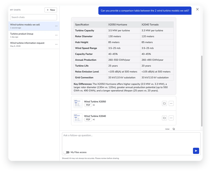Click the conversation scrollbar

coord(202,91)
